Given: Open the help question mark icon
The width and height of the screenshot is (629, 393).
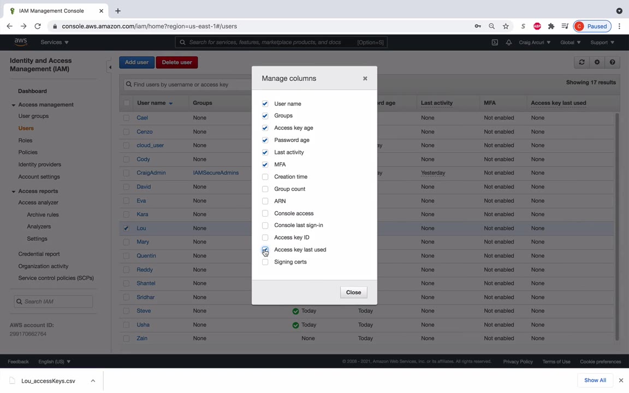Looking at the screenshot, I should 612,62.
